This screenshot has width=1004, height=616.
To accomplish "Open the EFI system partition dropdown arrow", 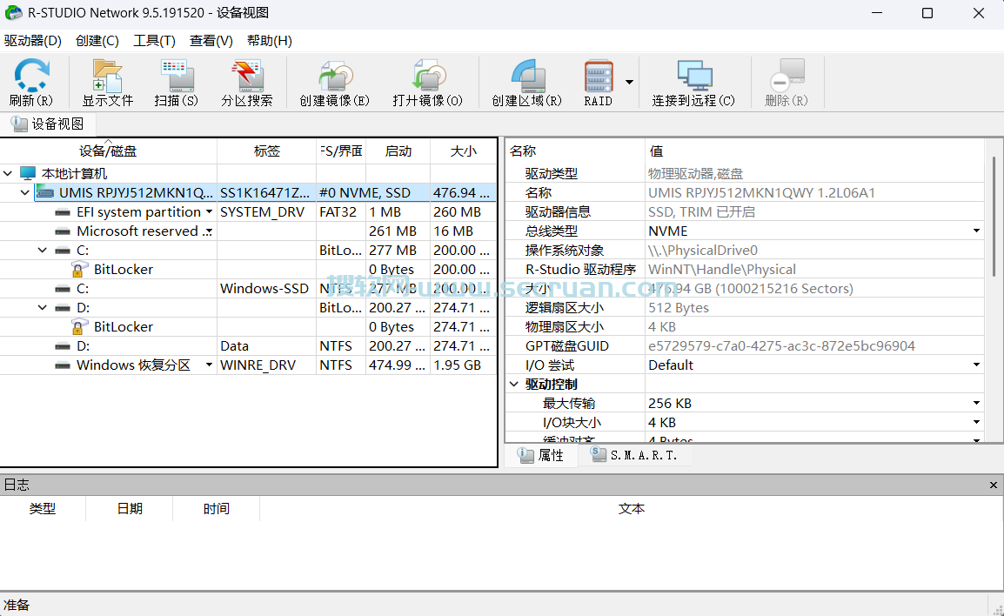I will (x=209, y=212).
